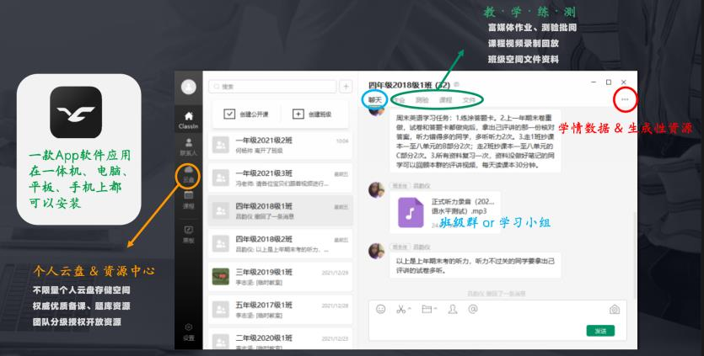Open the 三年级2019级1班 conversation
The height and width of the screenshot is (356, 704).
(280, 277)
